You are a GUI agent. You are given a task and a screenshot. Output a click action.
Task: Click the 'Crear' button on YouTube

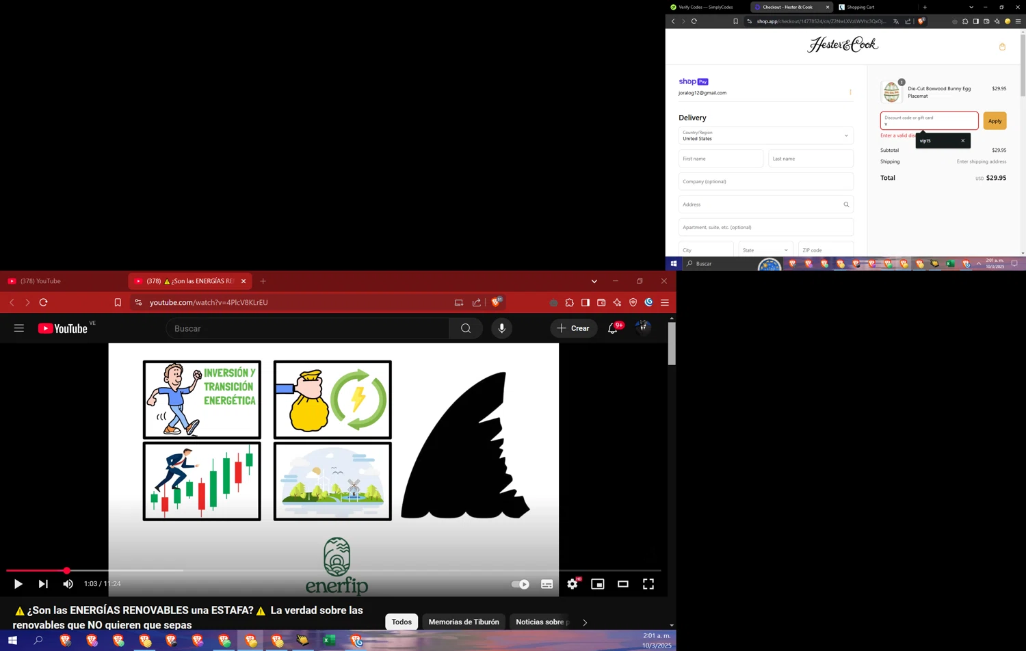(x=573, y=328)
